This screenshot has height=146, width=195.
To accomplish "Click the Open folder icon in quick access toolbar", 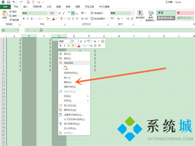I will coord(39,2).
